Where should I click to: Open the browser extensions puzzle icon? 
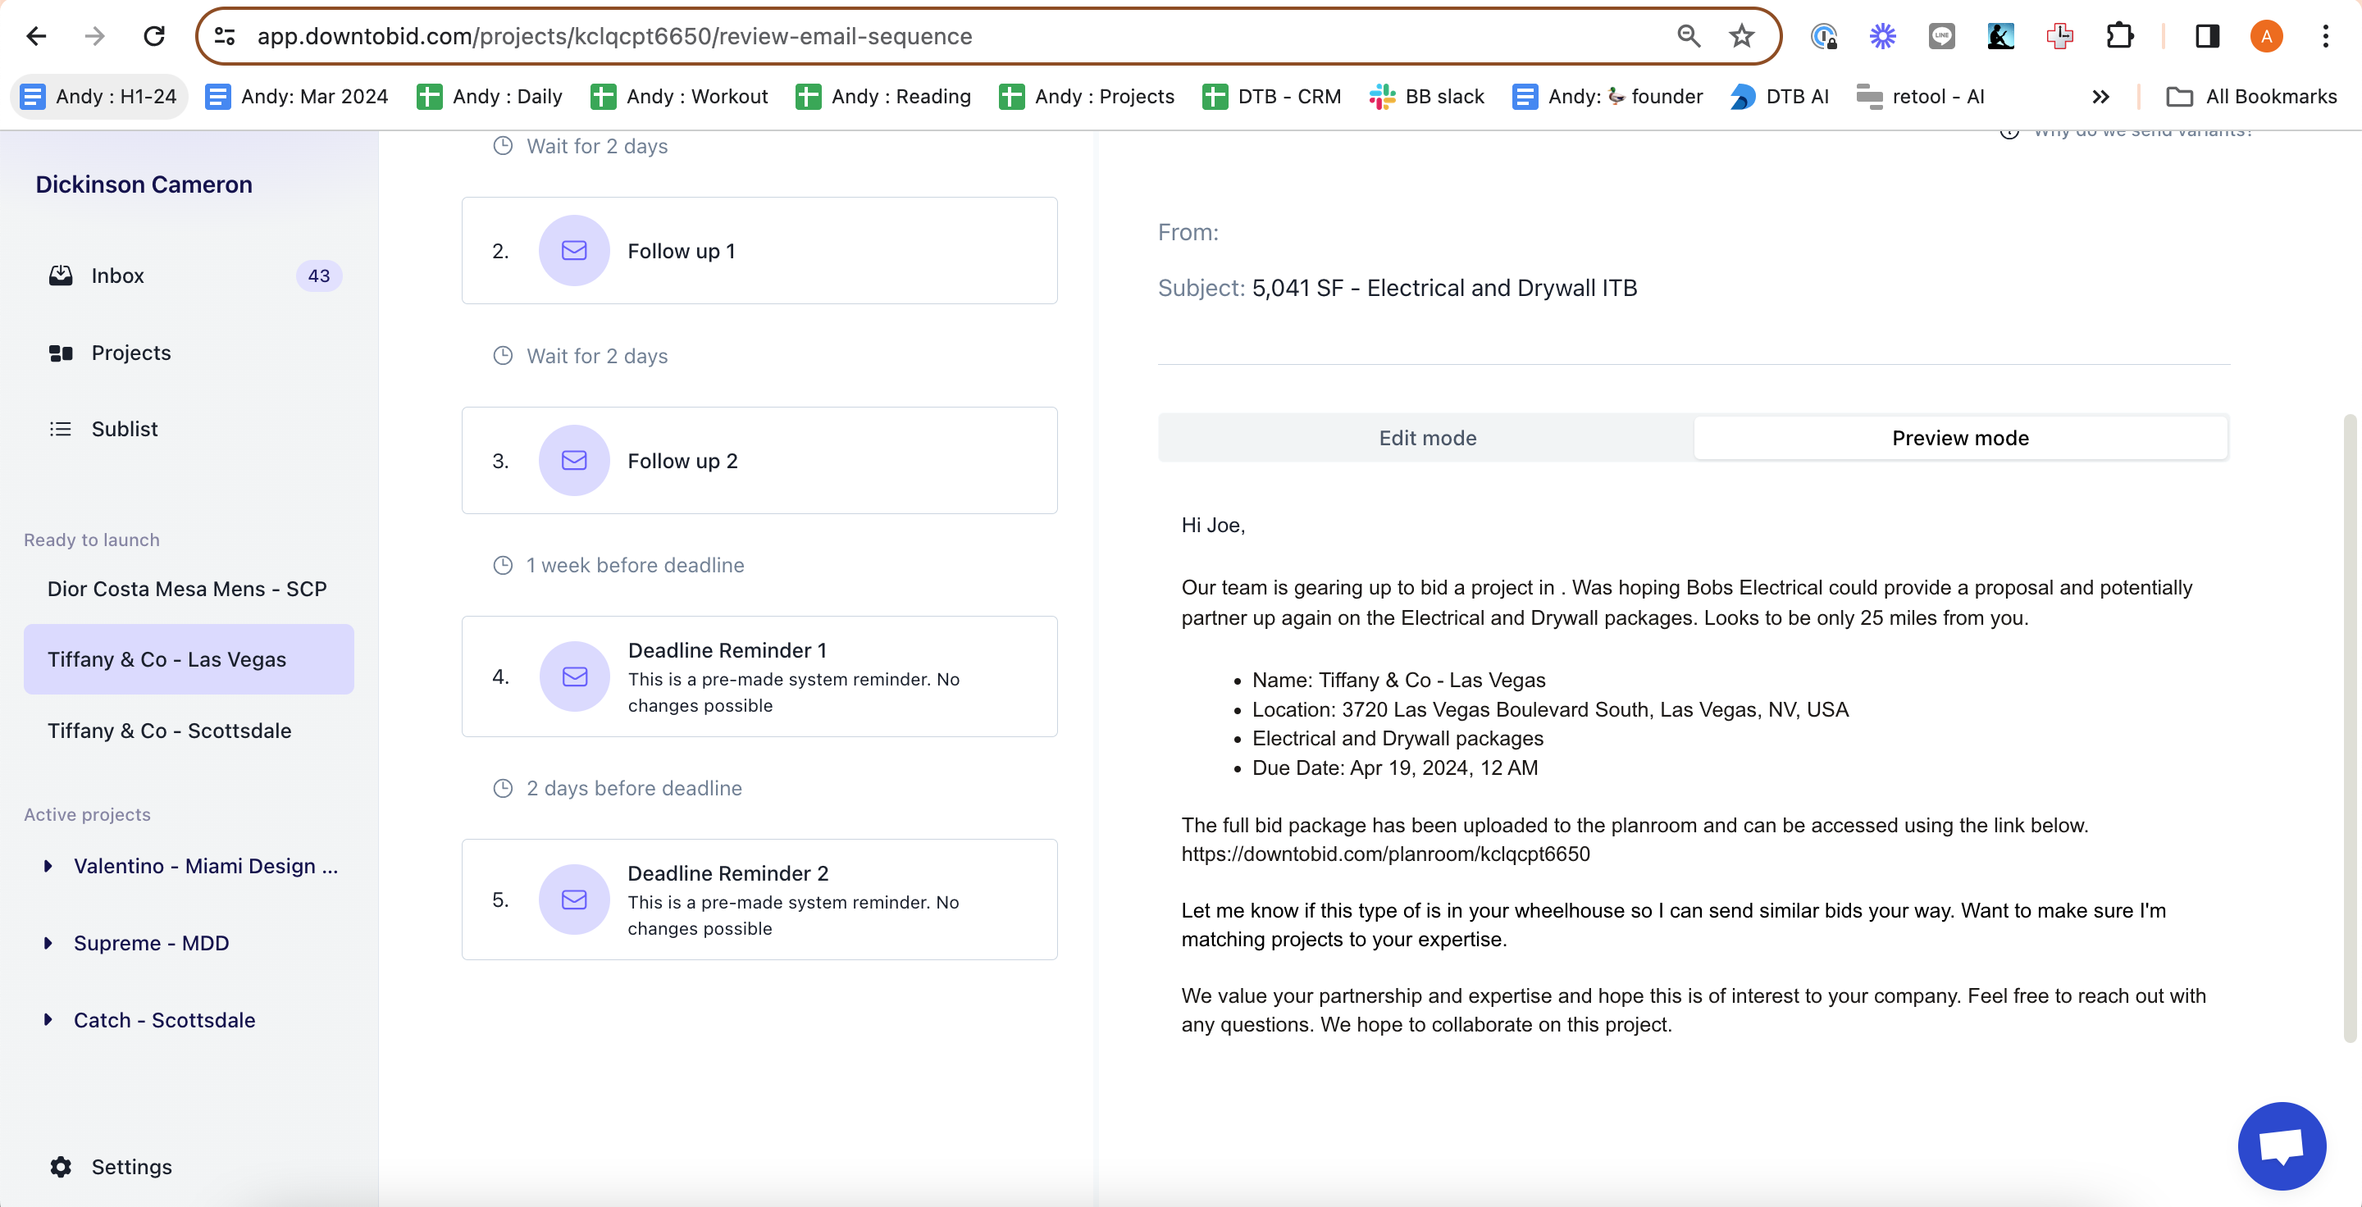[2119, 37]
